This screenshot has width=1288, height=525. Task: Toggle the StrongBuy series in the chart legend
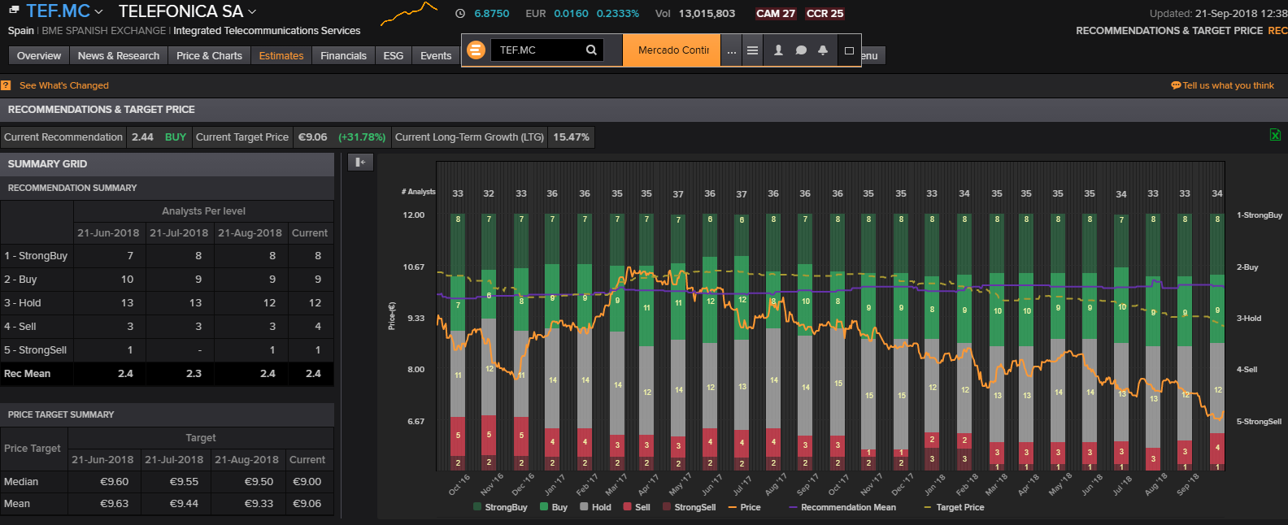(x=500, y=507)
